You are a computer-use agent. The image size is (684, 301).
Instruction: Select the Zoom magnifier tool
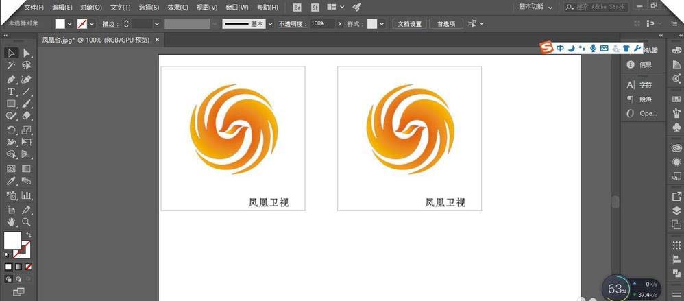27,222
